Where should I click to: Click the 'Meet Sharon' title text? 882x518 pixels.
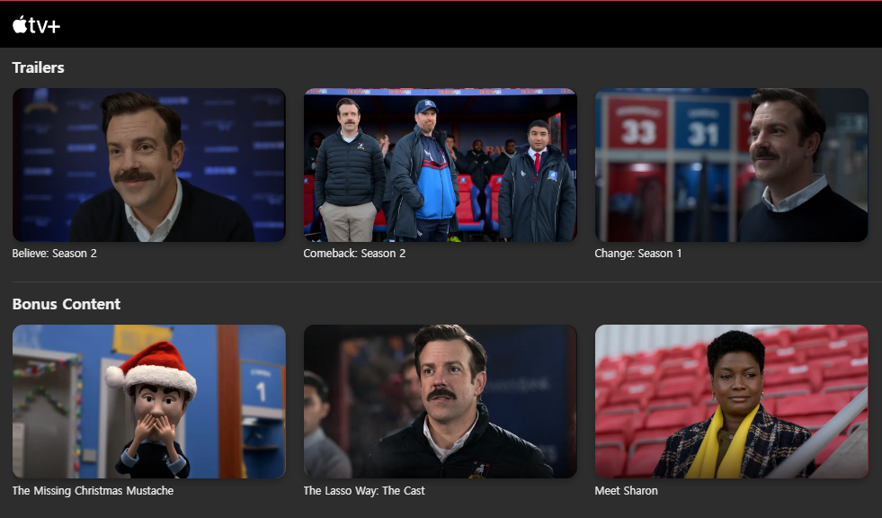click(x=626, y=490)
